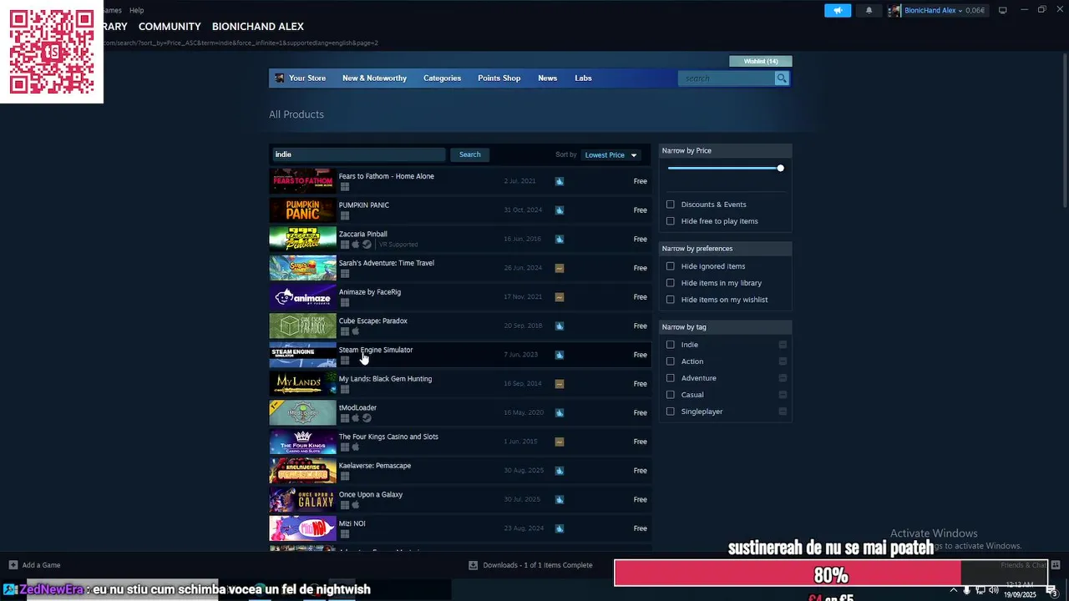The width and height of the screenshot is (1069, 601).
Task: Open the Labs tab
Action: click(583, 78)
